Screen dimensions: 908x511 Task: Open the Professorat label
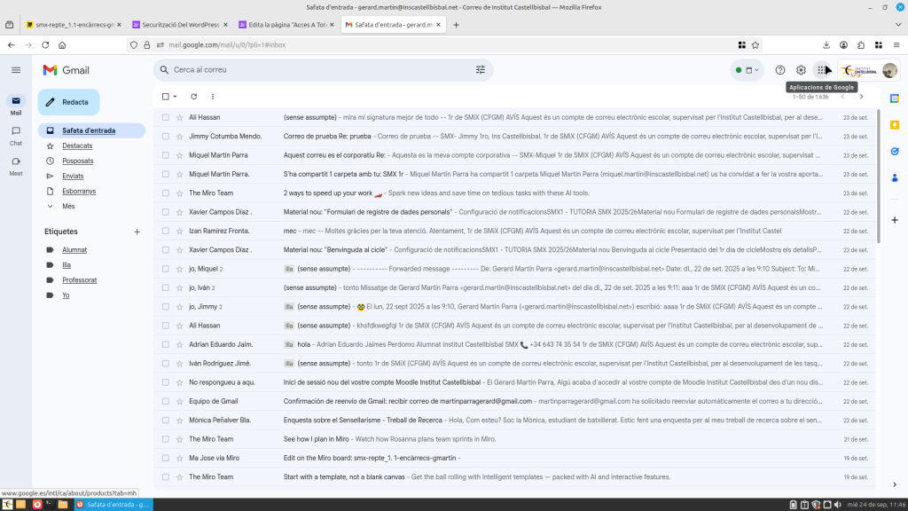79,279
